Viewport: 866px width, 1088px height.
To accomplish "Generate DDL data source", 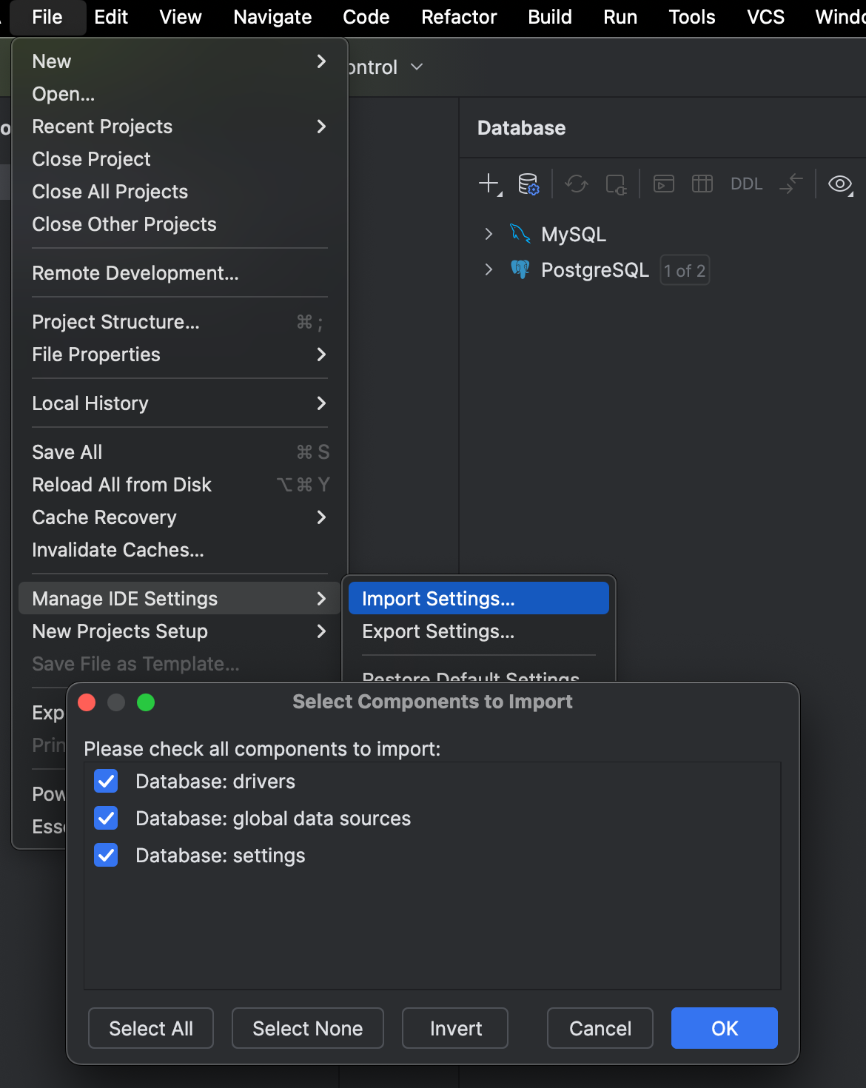I will 745,184.
